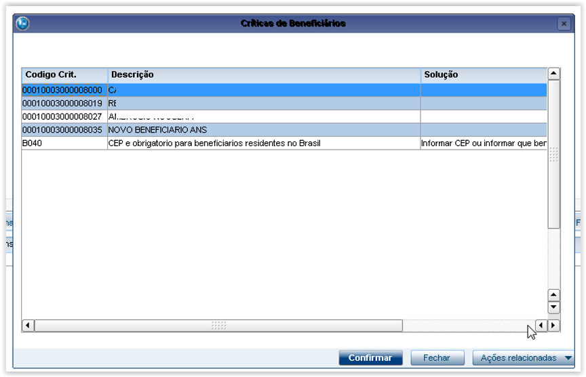Click the vertical scrollbar up arrow near bottom

pos(553,295)
